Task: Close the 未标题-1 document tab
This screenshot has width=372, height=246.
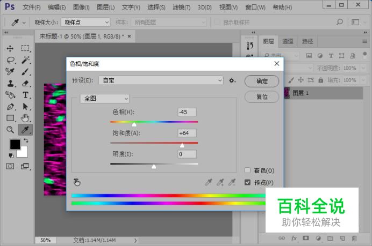Action: [130, 36]
